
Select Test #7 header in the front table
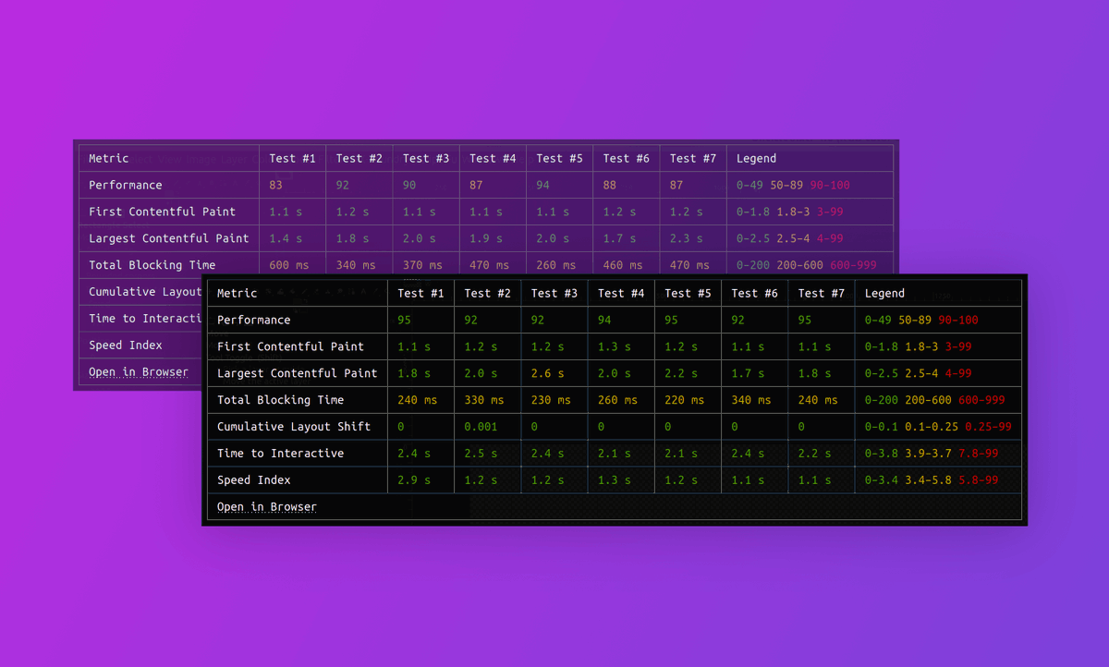(822, 293)
